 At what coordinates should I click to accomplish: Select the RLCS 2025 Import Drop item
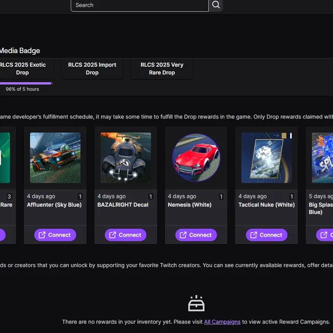click(x=92, y=69)
